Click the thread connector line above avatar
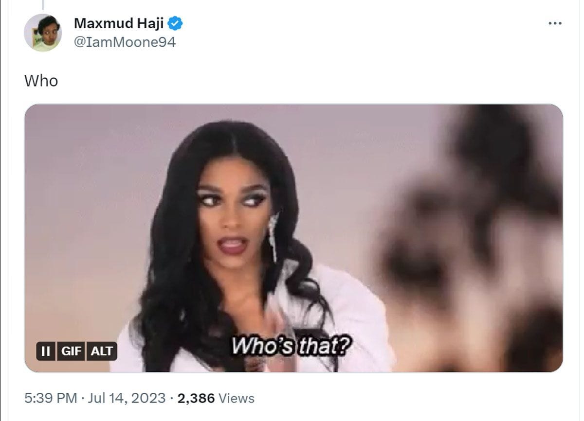 pyautogui.click(x=43, y=5)
